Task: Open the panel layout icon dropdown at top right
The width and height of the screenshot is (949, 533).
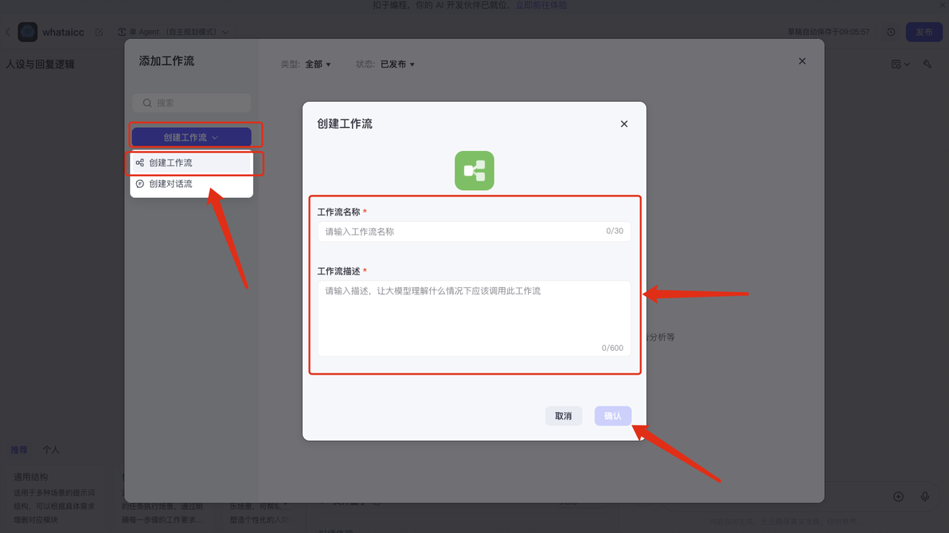Action: [900, 64]
